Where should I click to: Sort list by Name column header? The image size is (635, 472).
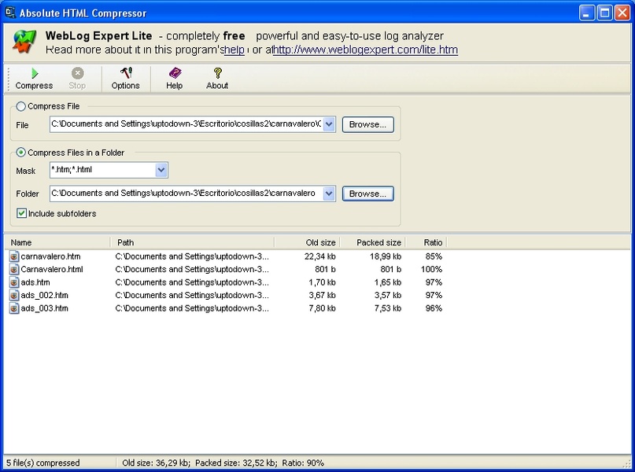pos(57,242)
